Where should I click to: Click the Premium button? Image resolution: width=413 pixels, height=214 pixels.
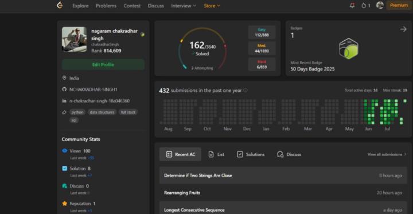click(x=399, y=5)
